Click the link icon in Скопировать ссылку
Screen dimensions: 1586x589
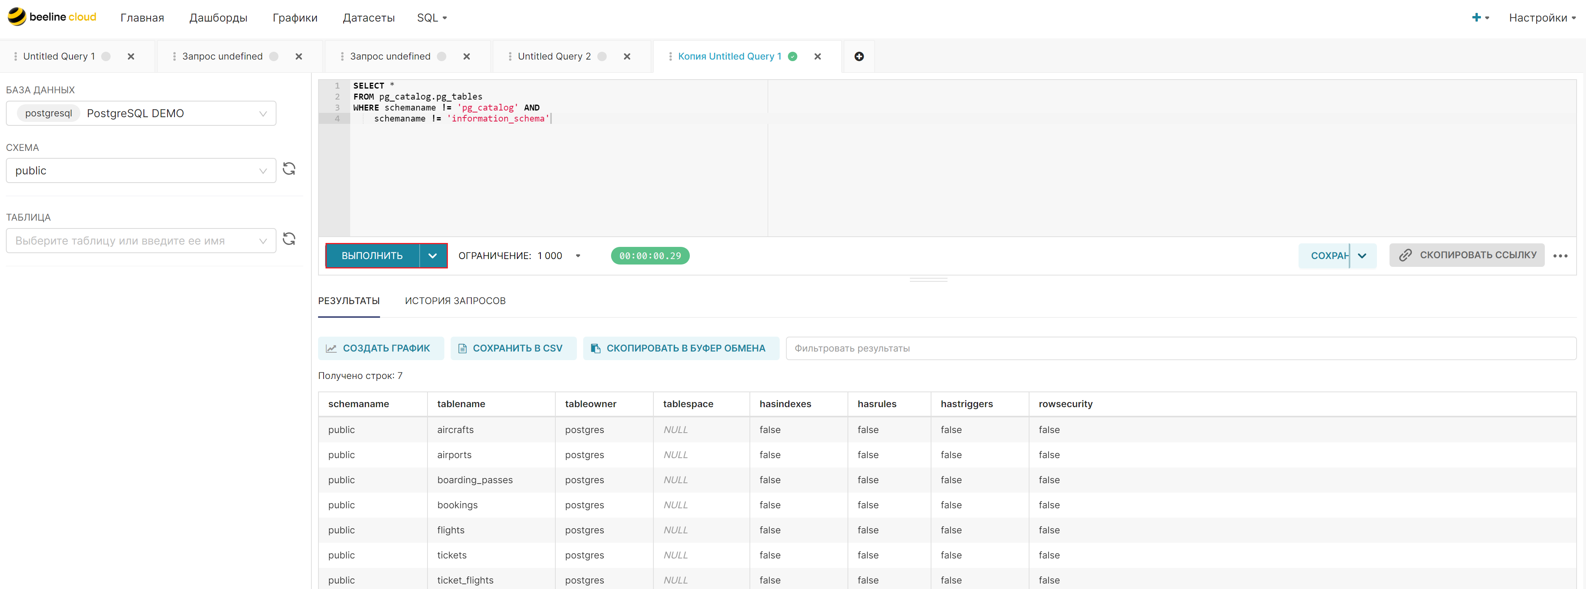pos(1405,255)
